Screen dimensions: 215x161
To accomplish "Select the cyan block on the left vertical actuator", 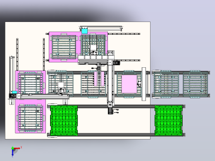I will point(14,92).
